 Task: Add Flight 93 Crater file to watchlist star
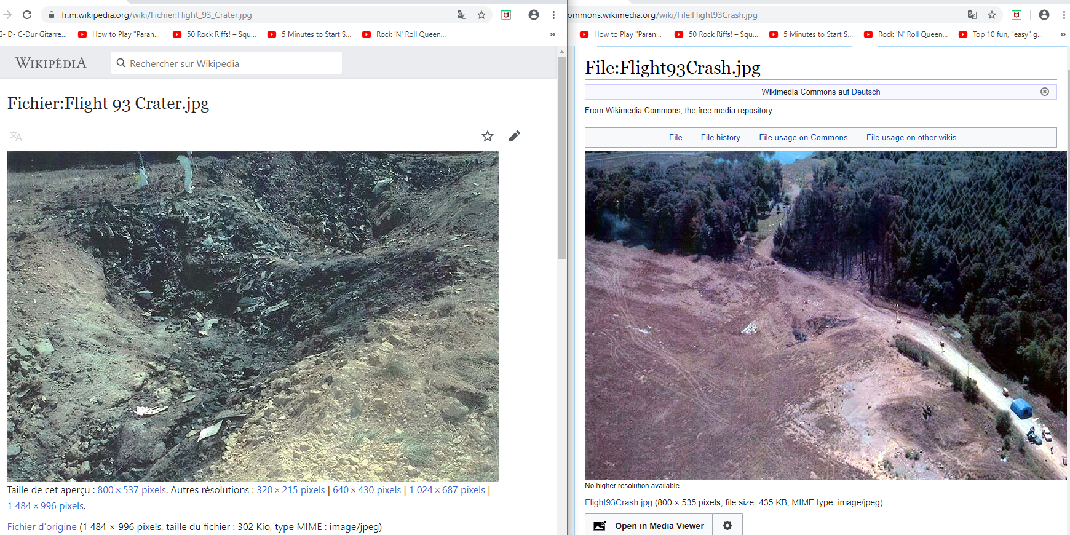click(488, 136)
